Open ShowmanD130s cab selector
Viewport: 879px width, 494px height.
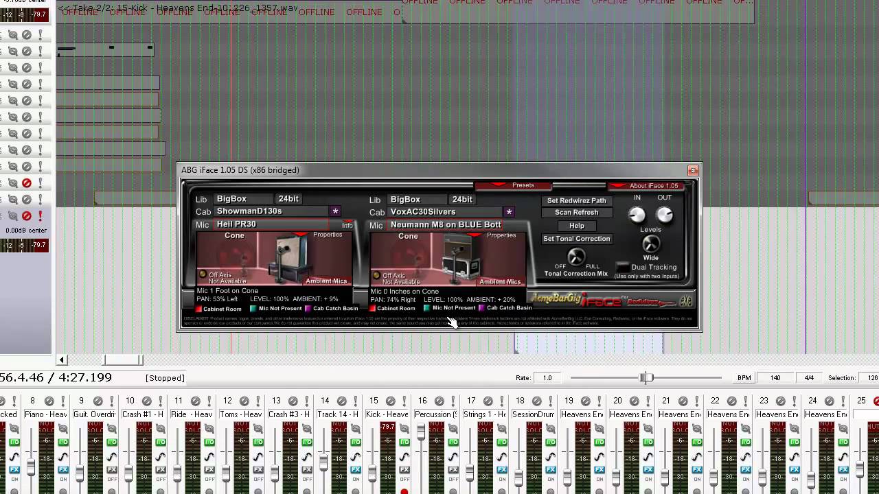pos(271,211)
